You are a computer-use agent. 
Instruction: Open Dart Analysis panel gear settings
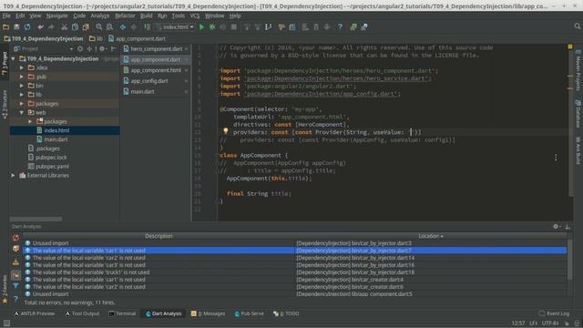pyautogui.click(x=556, y=226)
